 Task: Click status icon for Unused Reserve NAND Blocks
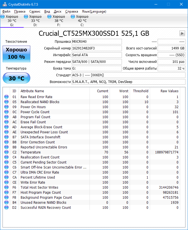(6, 202)
